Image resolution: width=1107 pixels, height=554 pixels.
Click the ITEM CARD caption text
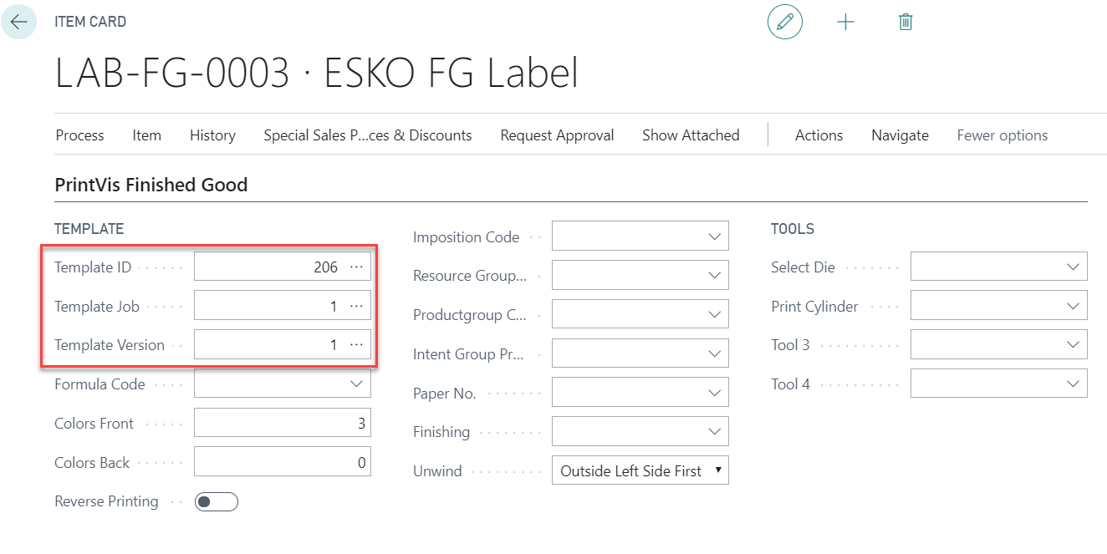[x=90, y=22]
